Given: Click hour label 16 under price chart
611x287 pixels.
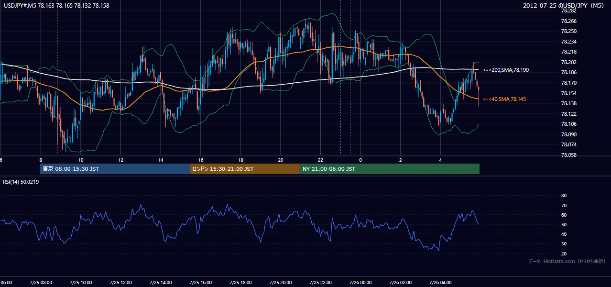Looking at the screenshot, I should pyautogui.click(x=201, y=160).
